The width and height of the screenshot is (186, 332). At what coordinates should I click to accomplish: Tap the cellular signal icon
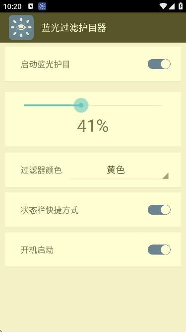coord(172,6)
